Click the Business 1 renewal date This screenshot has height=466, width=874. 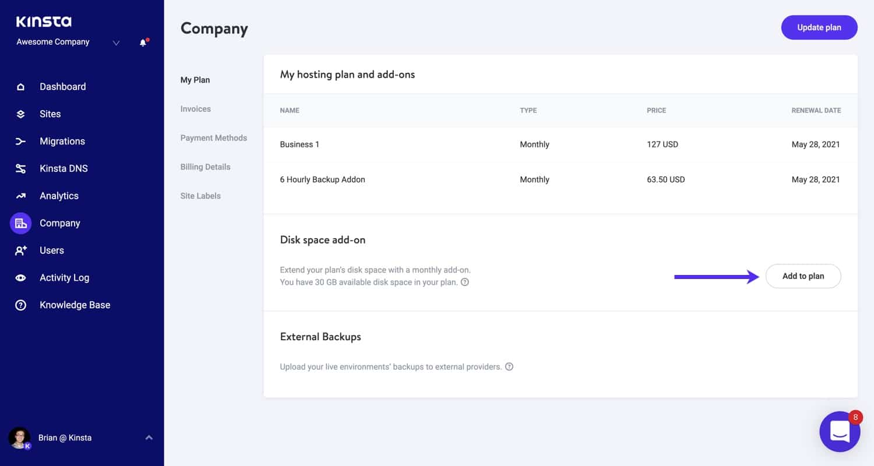tap(816, 144)
